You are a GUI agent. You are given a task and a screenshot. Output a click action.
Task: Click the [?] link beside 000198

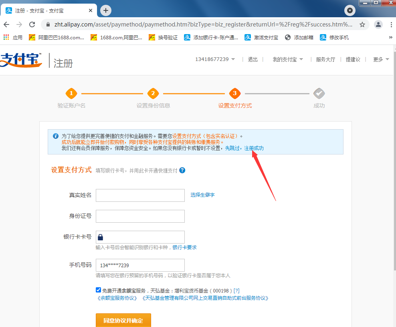[x=236, y=291]
